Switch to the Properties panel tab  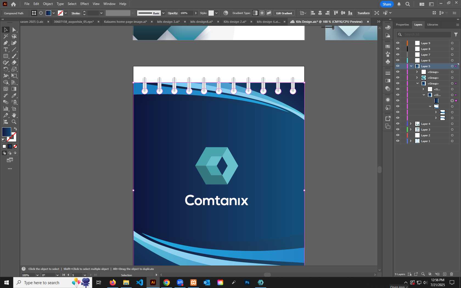402,25
